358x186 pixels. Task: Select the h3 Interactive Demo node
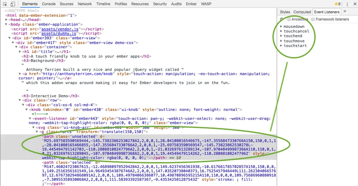coord(50,96)
